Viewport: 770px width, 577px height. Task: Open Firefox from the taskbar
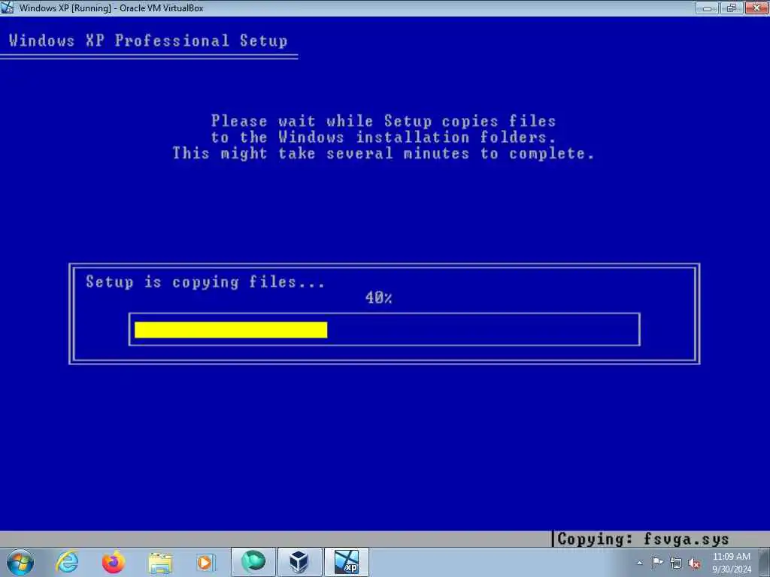coord(114,562)
